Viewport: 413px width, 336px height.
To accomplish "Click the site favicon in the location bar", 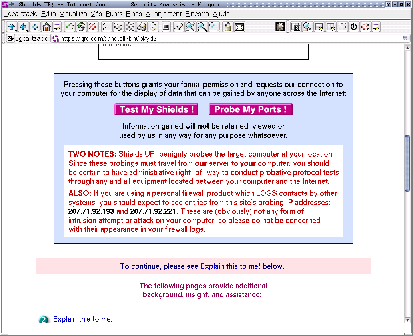I will coord(56,39).
